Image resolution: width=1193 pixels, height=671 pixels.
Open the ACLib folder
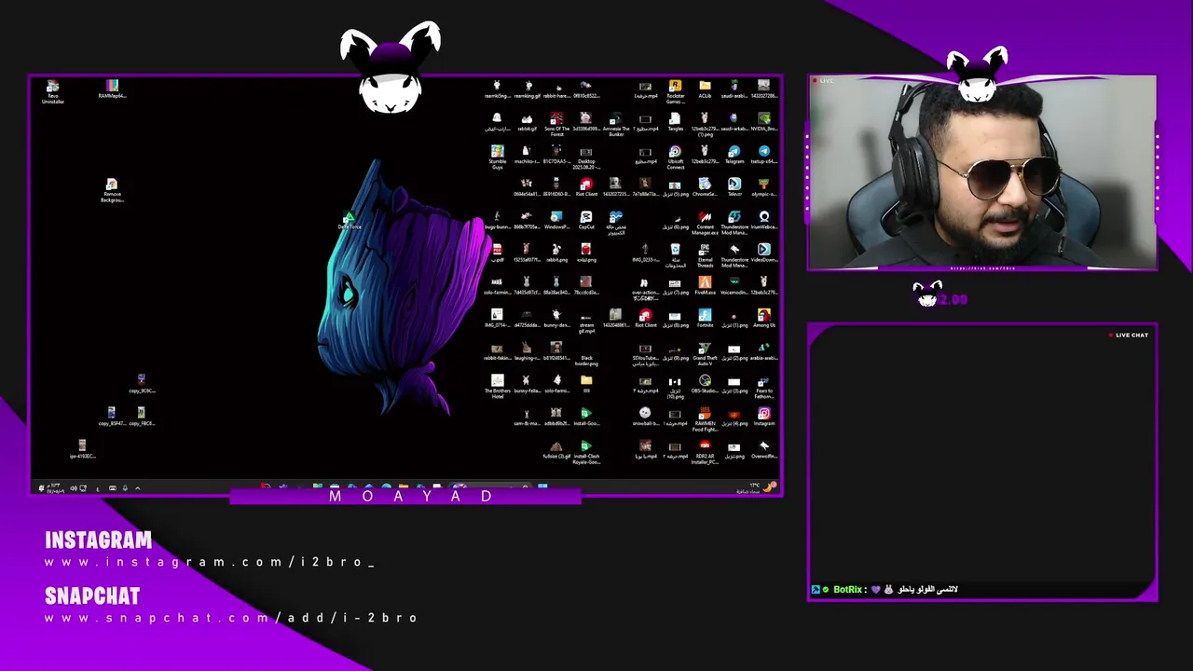[705, 89]
